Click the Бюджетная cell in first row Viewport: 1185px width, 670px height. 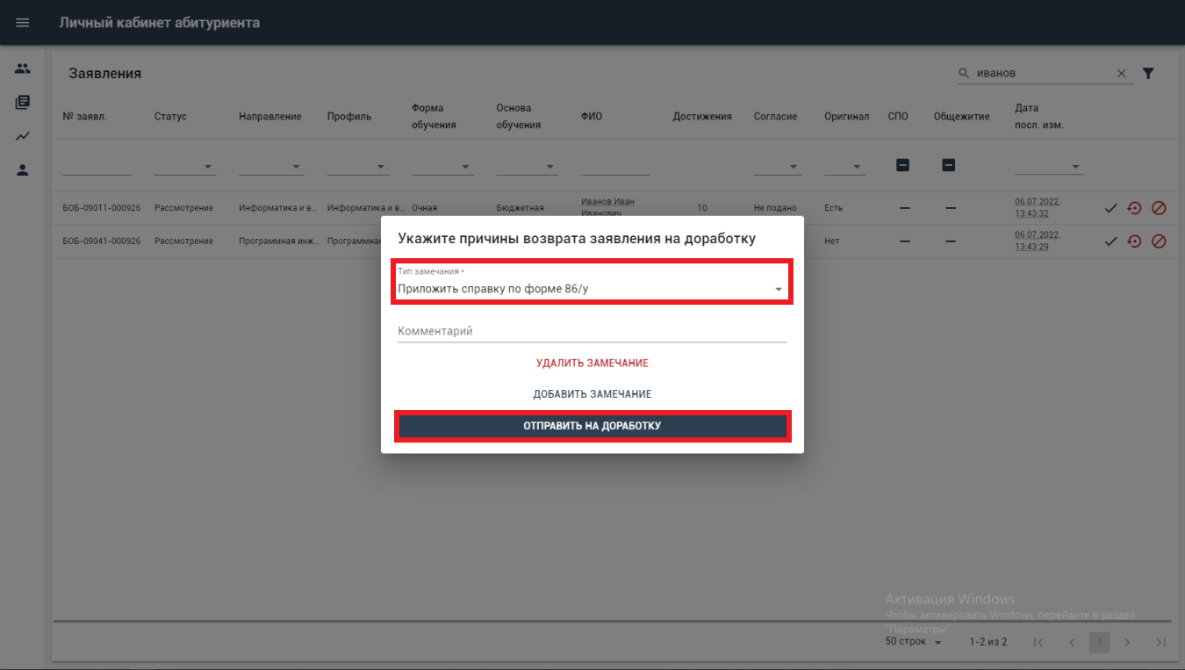pyautogui.click(x=520, y=208)
